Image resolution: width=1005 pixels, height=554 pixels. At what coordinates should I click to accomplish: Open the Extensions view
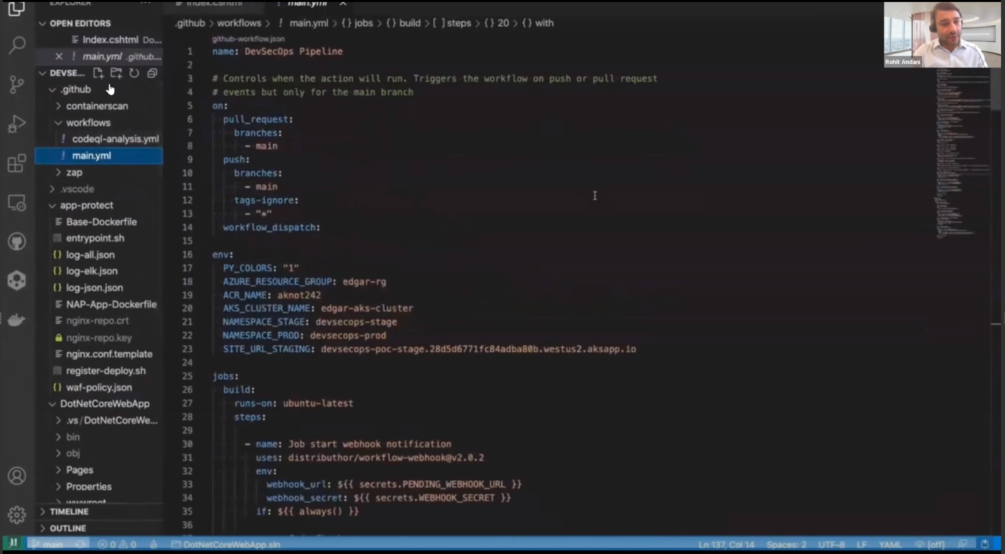pyautogui.click(x=17, y=164)
